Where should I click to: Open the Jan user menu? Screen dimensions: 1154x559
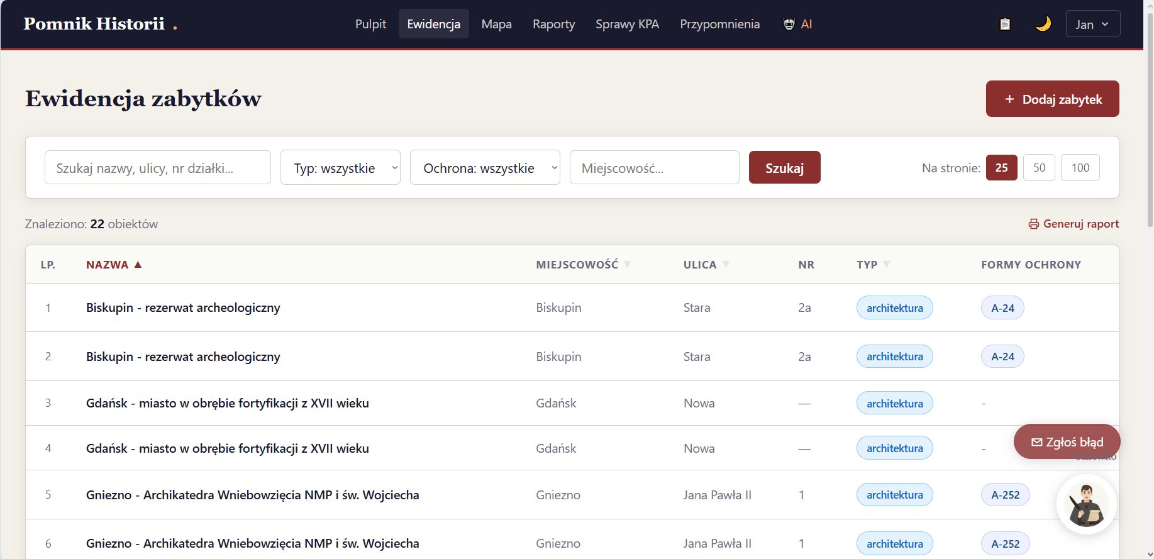point(1092,24)
